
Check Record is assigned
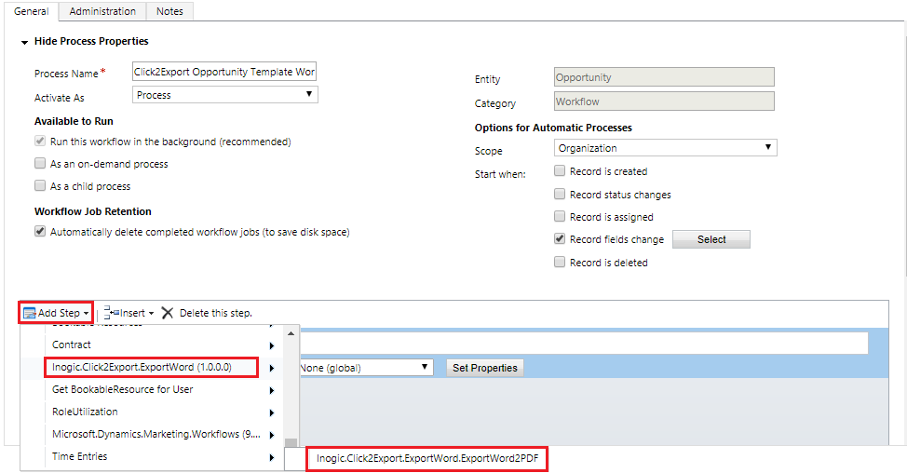click(560, 216)
